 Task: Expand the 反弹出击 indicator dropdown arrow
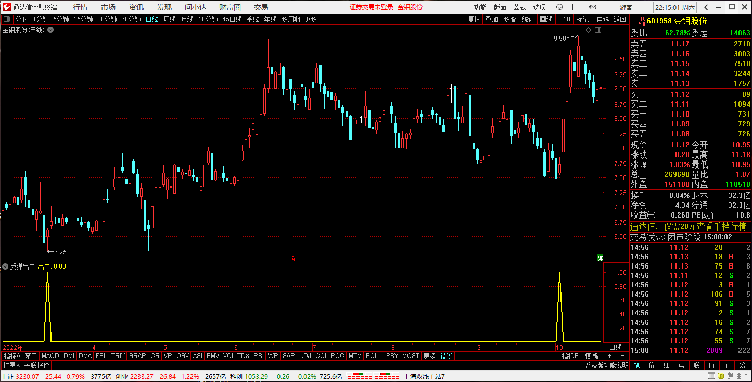click(x=5, y=266)
